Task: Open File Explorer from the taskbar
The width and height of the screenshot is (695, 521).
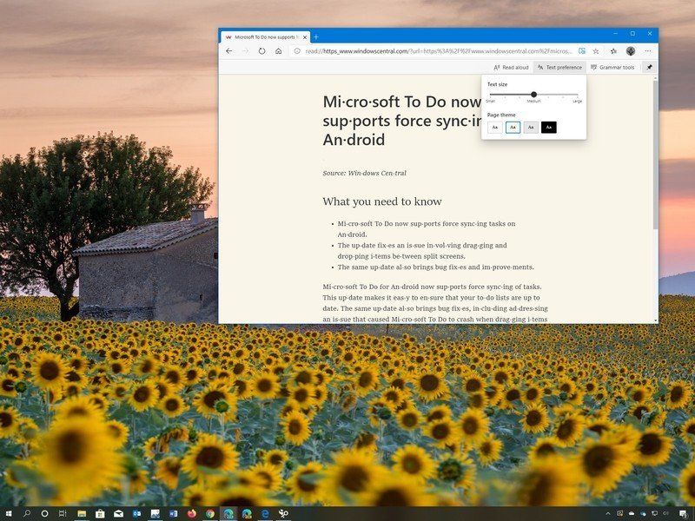Action: click(82, 514)
